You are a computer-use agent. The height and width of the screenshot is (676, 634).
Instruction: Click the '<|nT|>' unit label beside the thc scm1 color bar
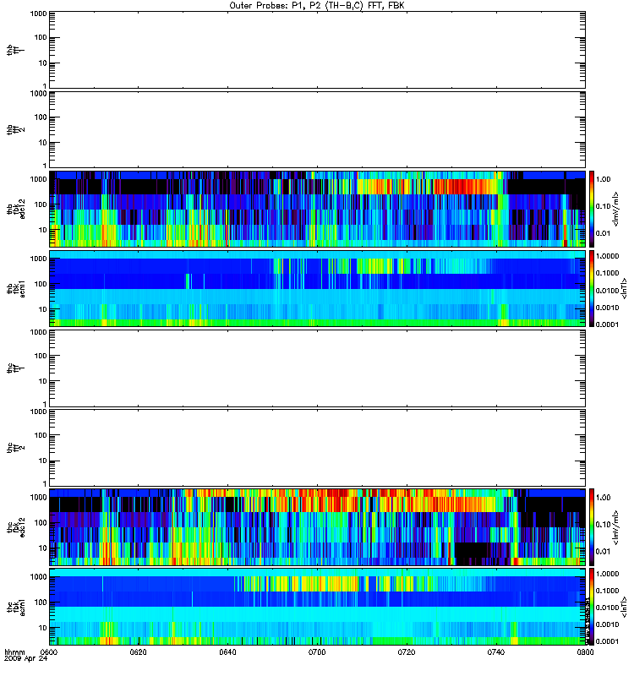click(x=624, y=606)
